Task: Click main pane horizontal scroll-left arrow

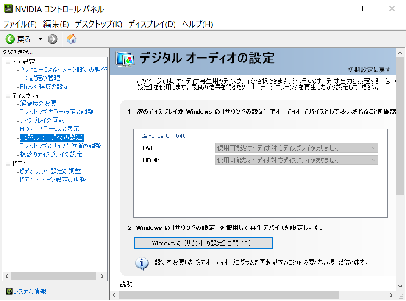Action: (x=114, y=295)
